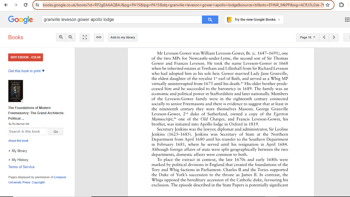Select the browser address bar URL

point(183,5)
